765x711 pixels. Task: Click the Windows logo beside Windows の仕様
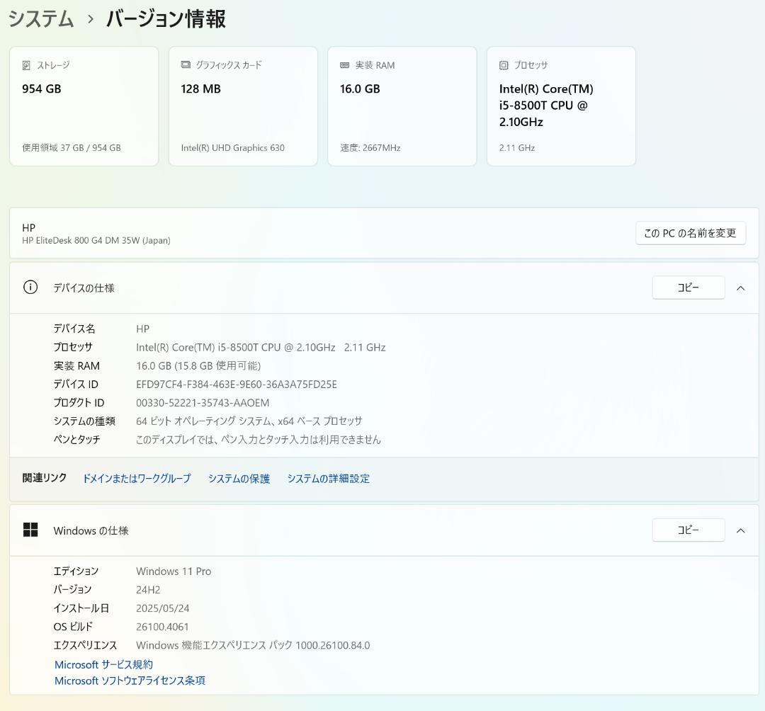[x=31, y=530]
